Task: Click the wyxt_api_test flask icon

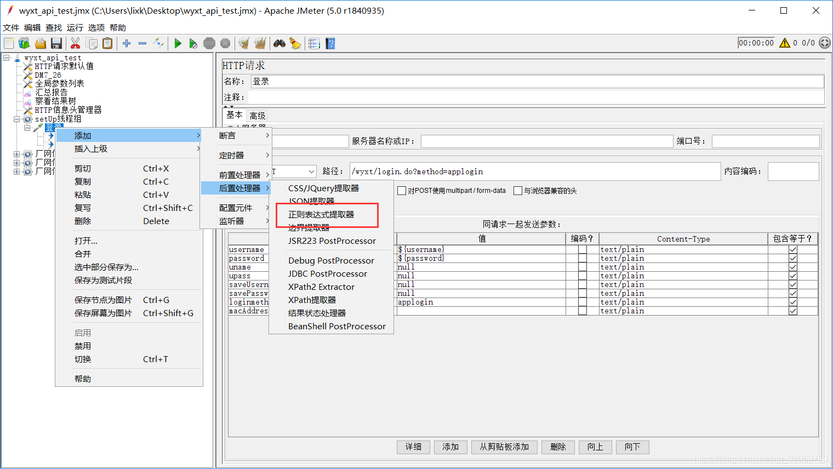Action: click(x=17, y=58)
